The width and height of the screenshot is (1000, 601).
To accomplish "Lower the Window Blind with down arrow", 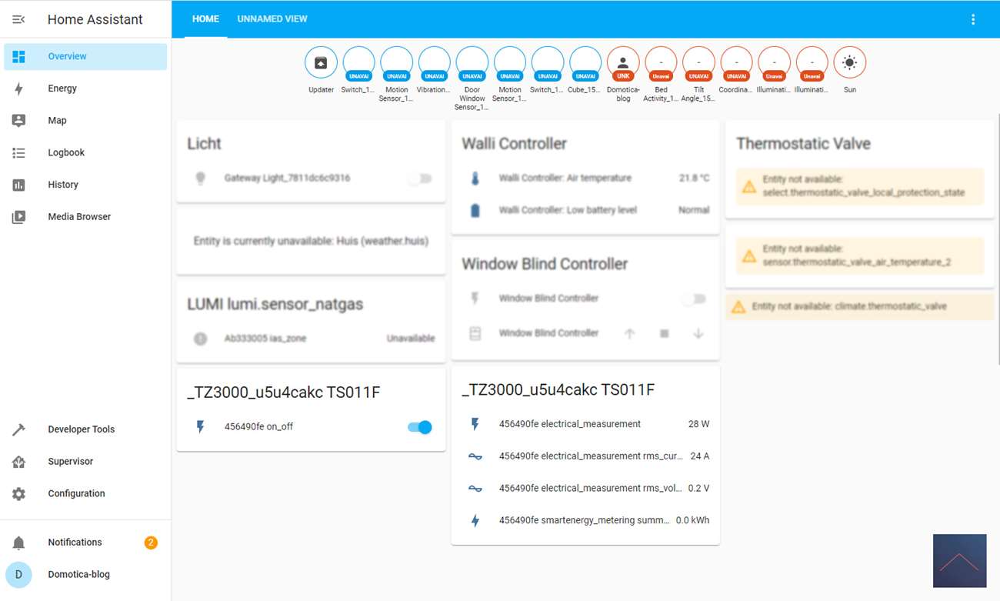I will (698, 333).
